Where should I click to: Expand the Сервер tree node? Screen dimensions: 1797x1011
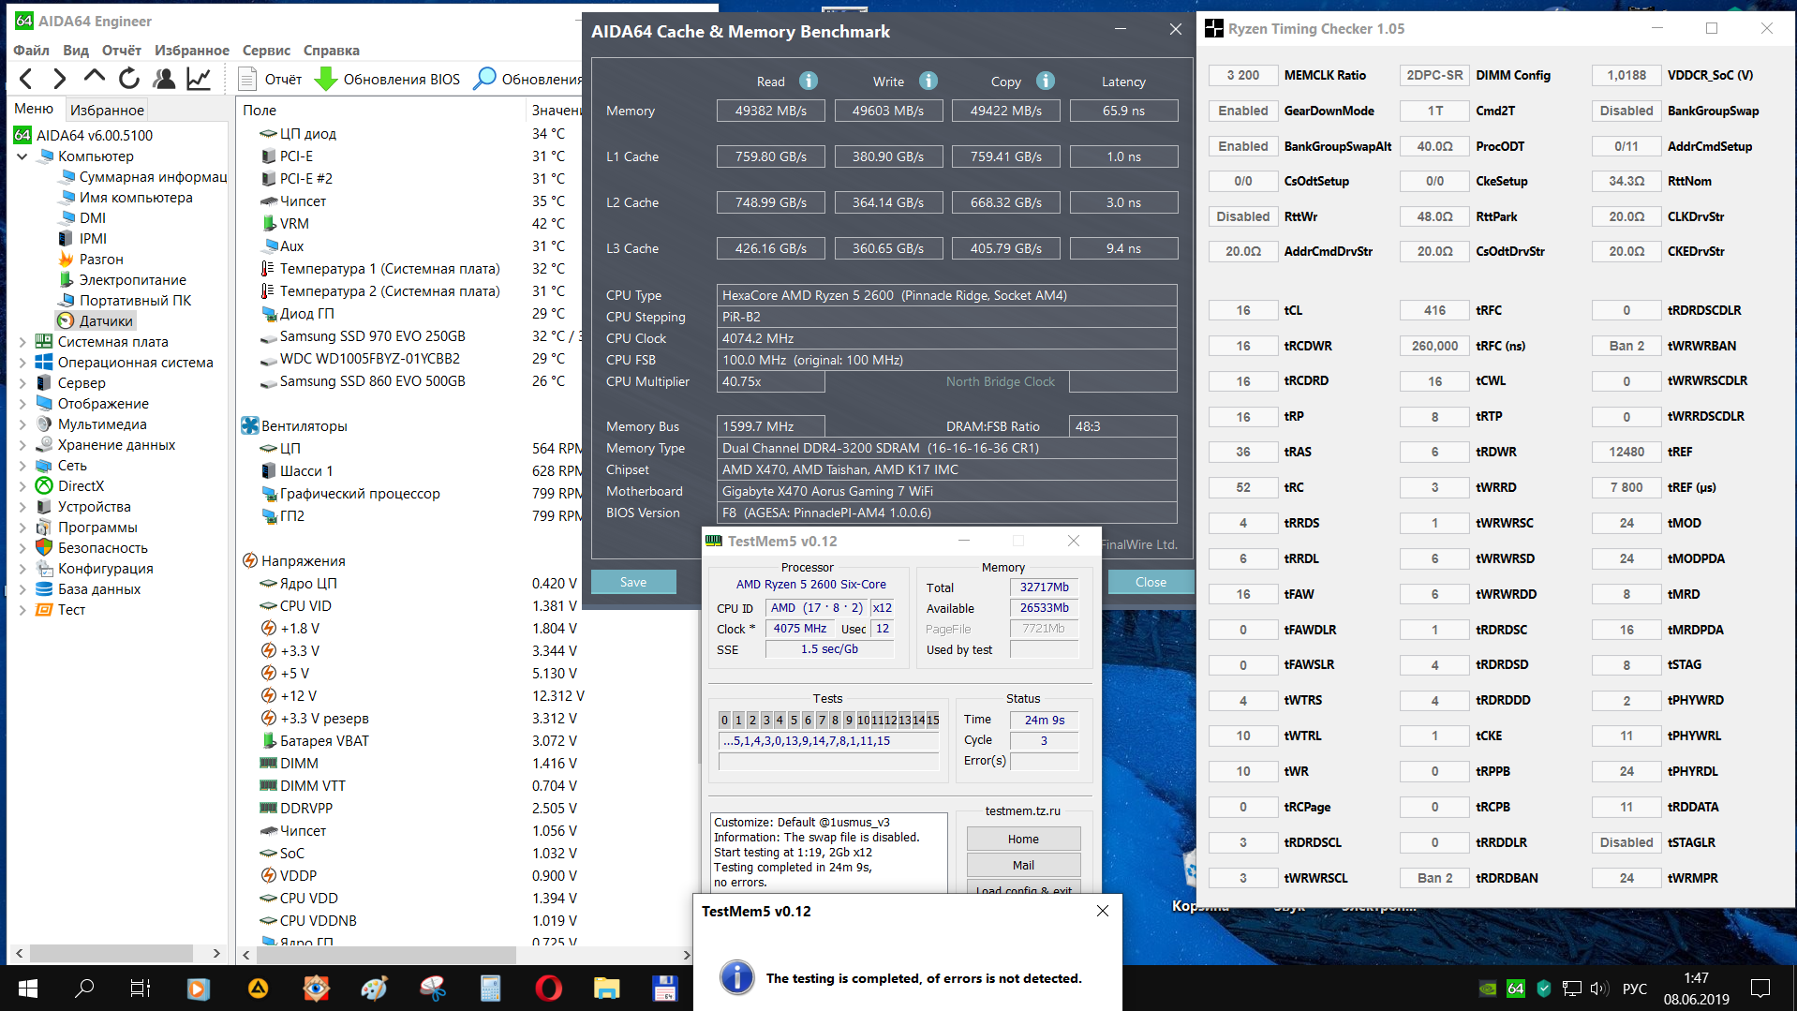22,383
